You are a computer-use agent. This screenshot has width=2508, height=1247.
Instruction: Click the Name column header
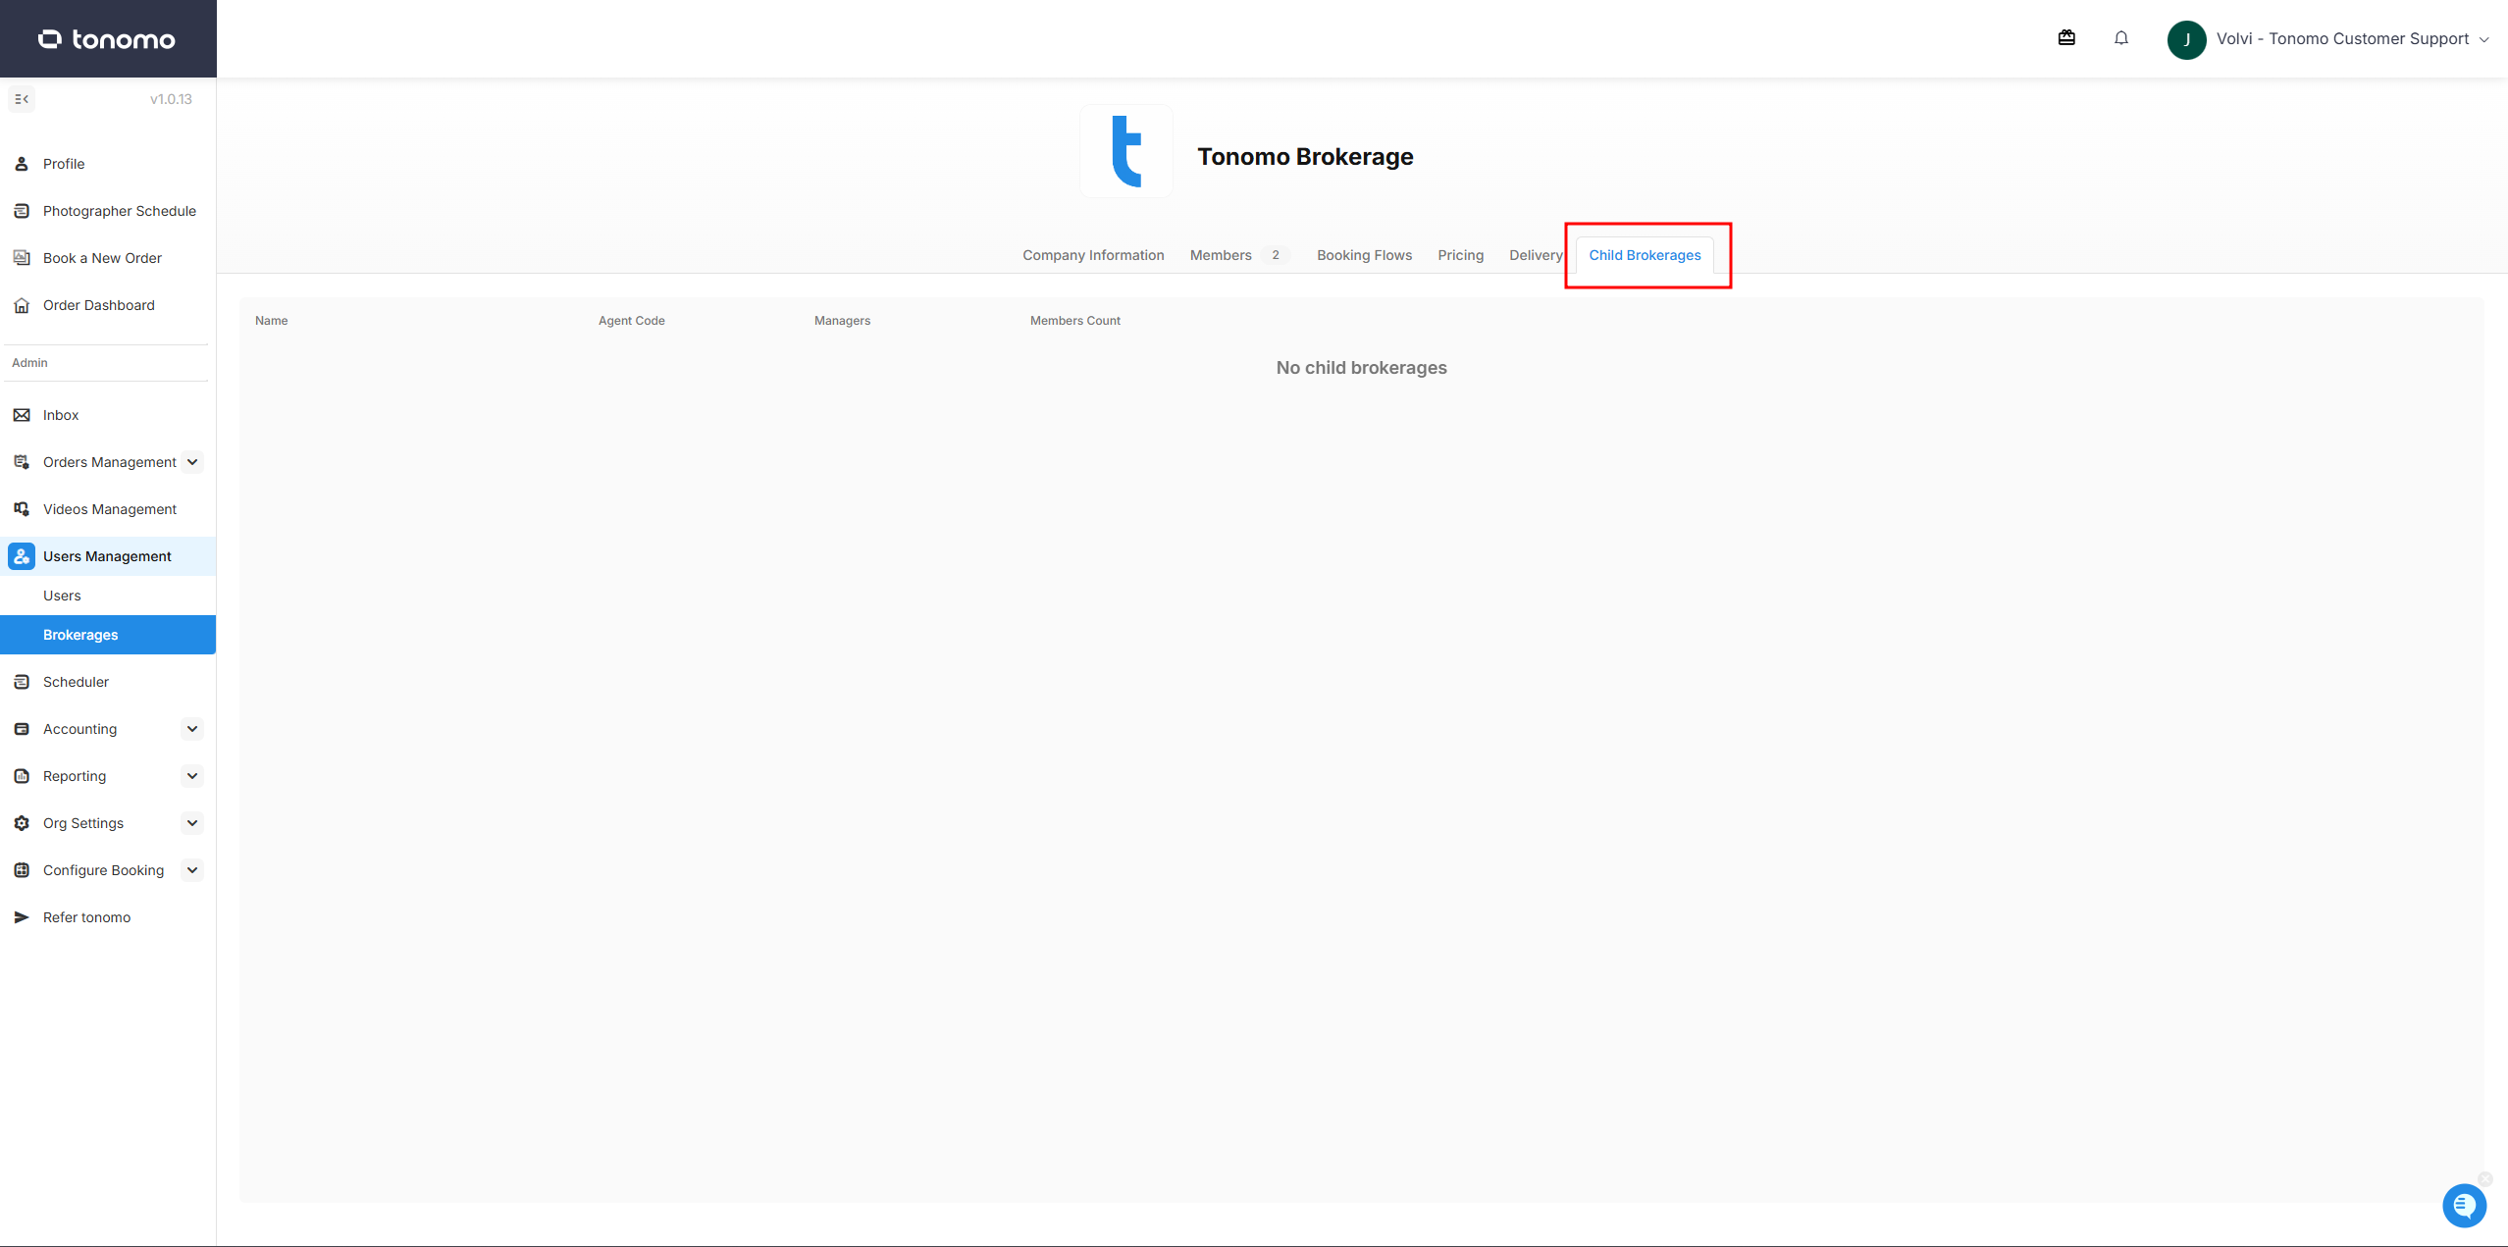272,321
